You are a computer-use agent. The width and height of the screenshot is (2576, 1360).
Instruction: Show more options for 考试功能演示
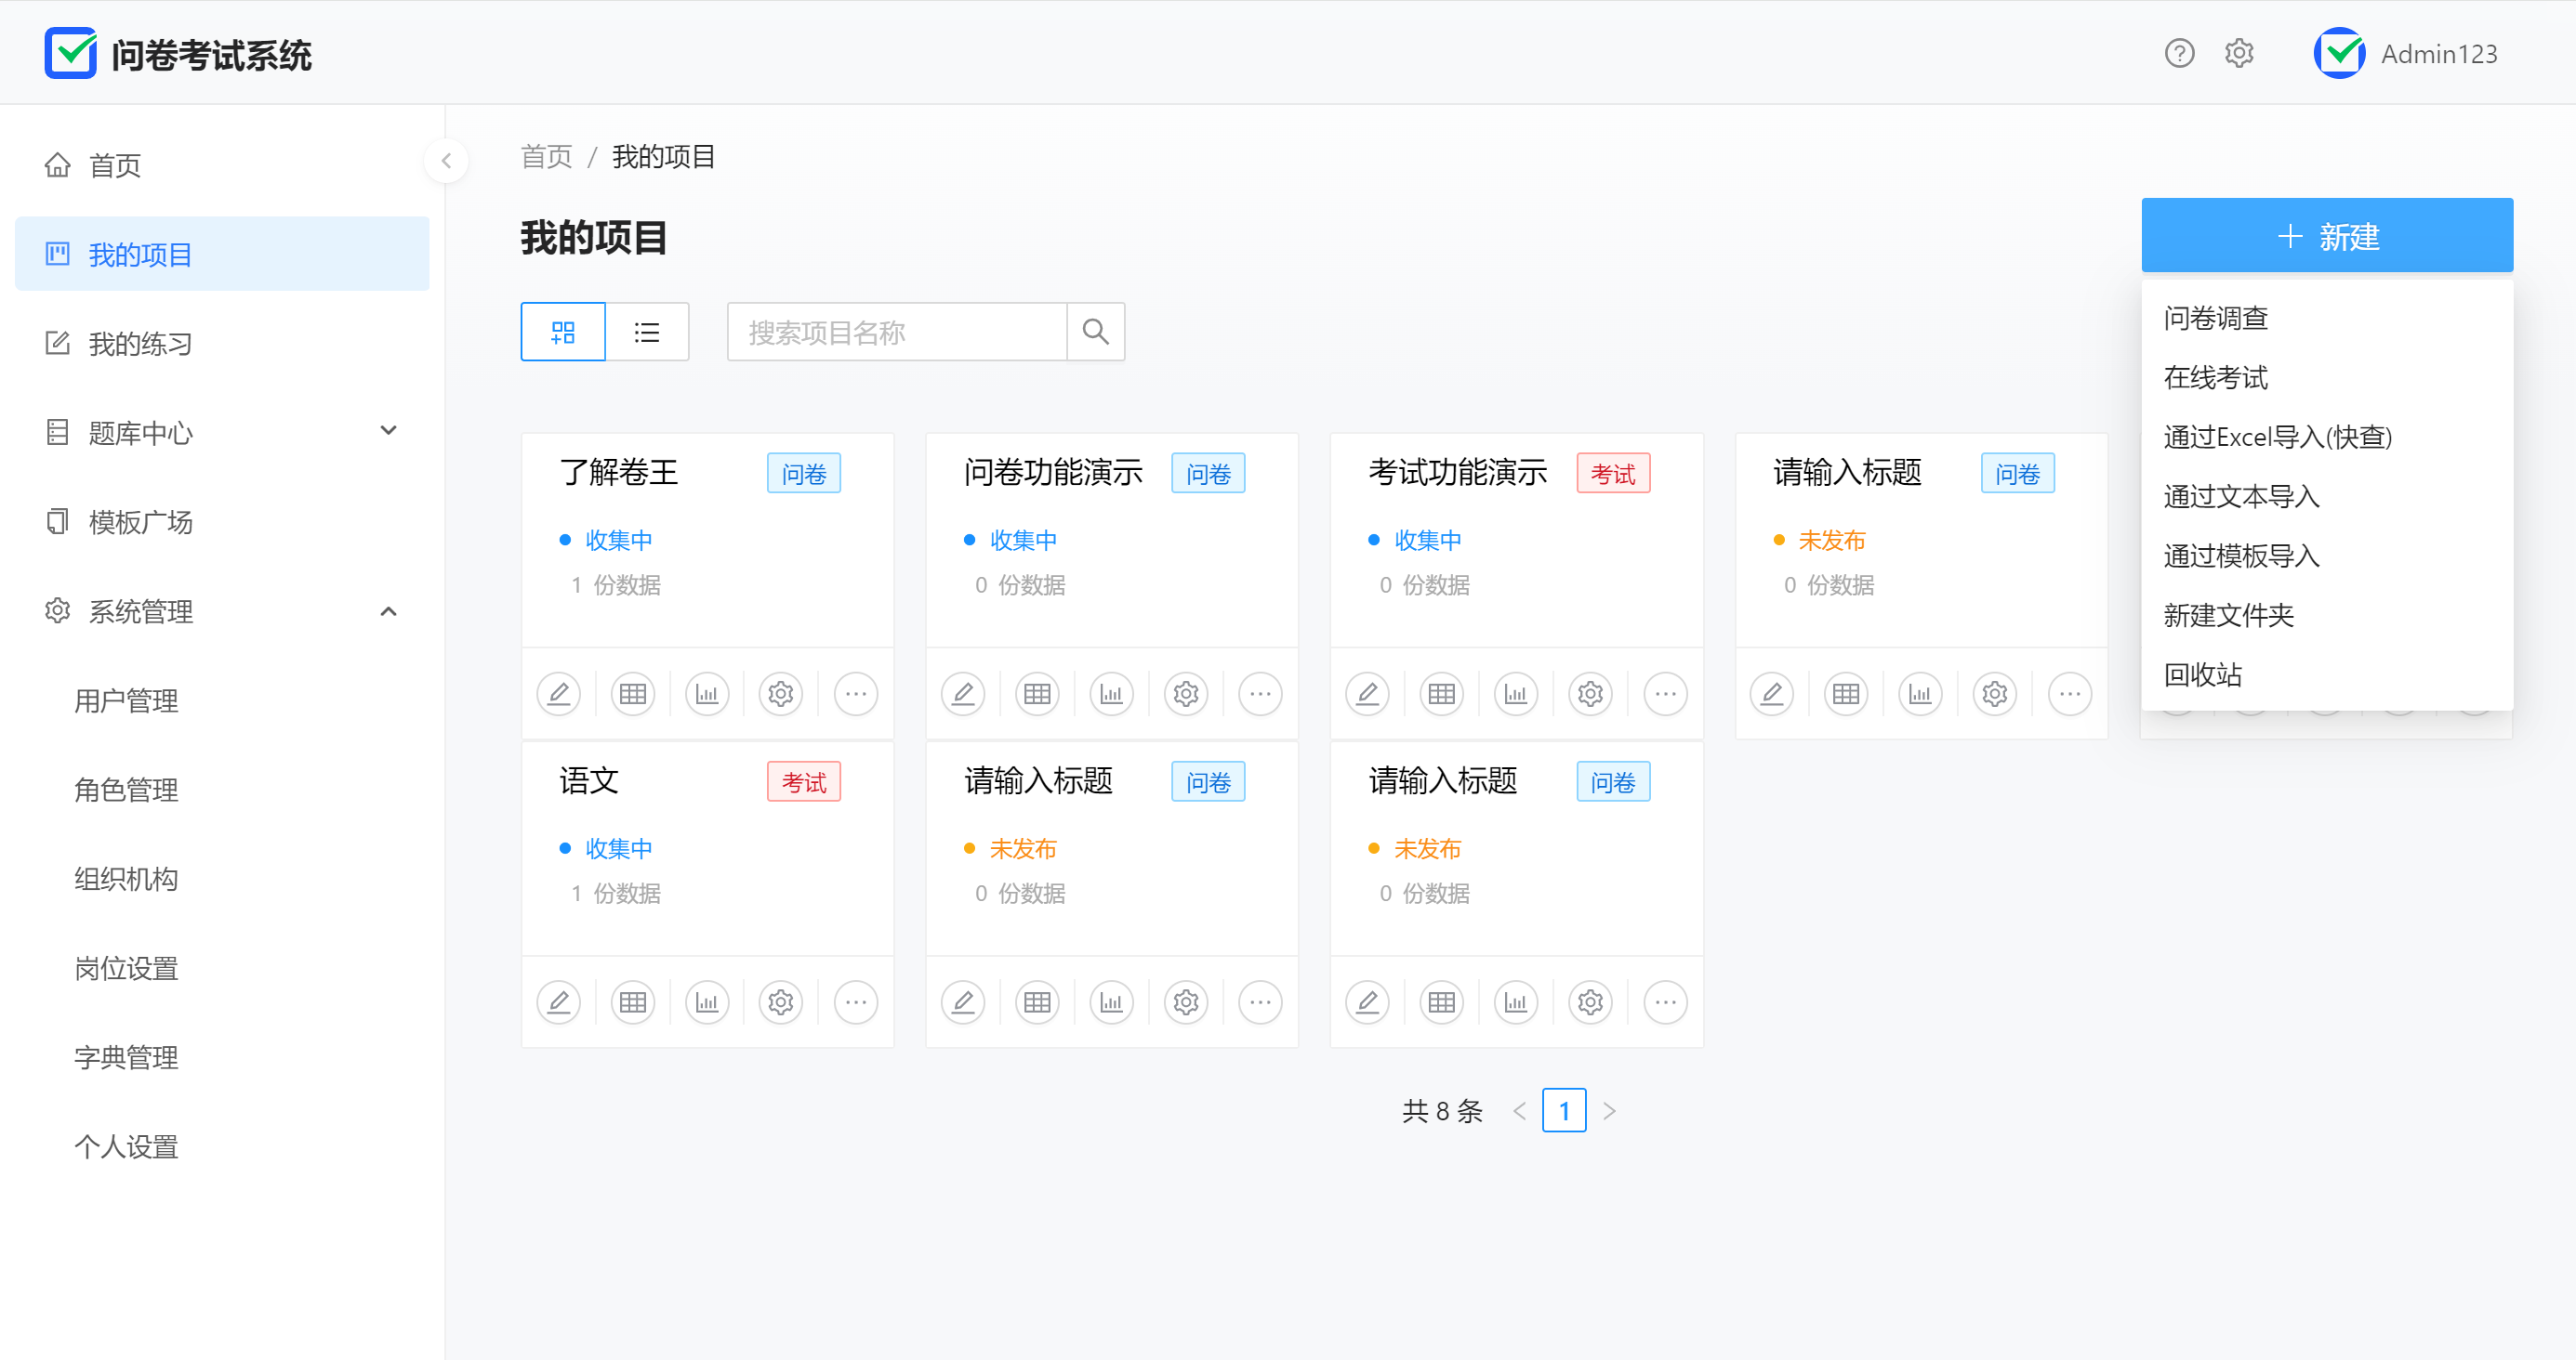pyautogui.click(x=1665, y=694)
